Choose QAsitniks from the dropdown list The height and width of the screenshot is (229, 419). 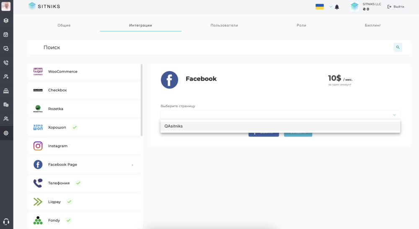[280, 126]
